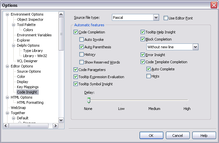Disable Error Insight checkbox
This screenshot has width=219, height=143.
[143, 55]
